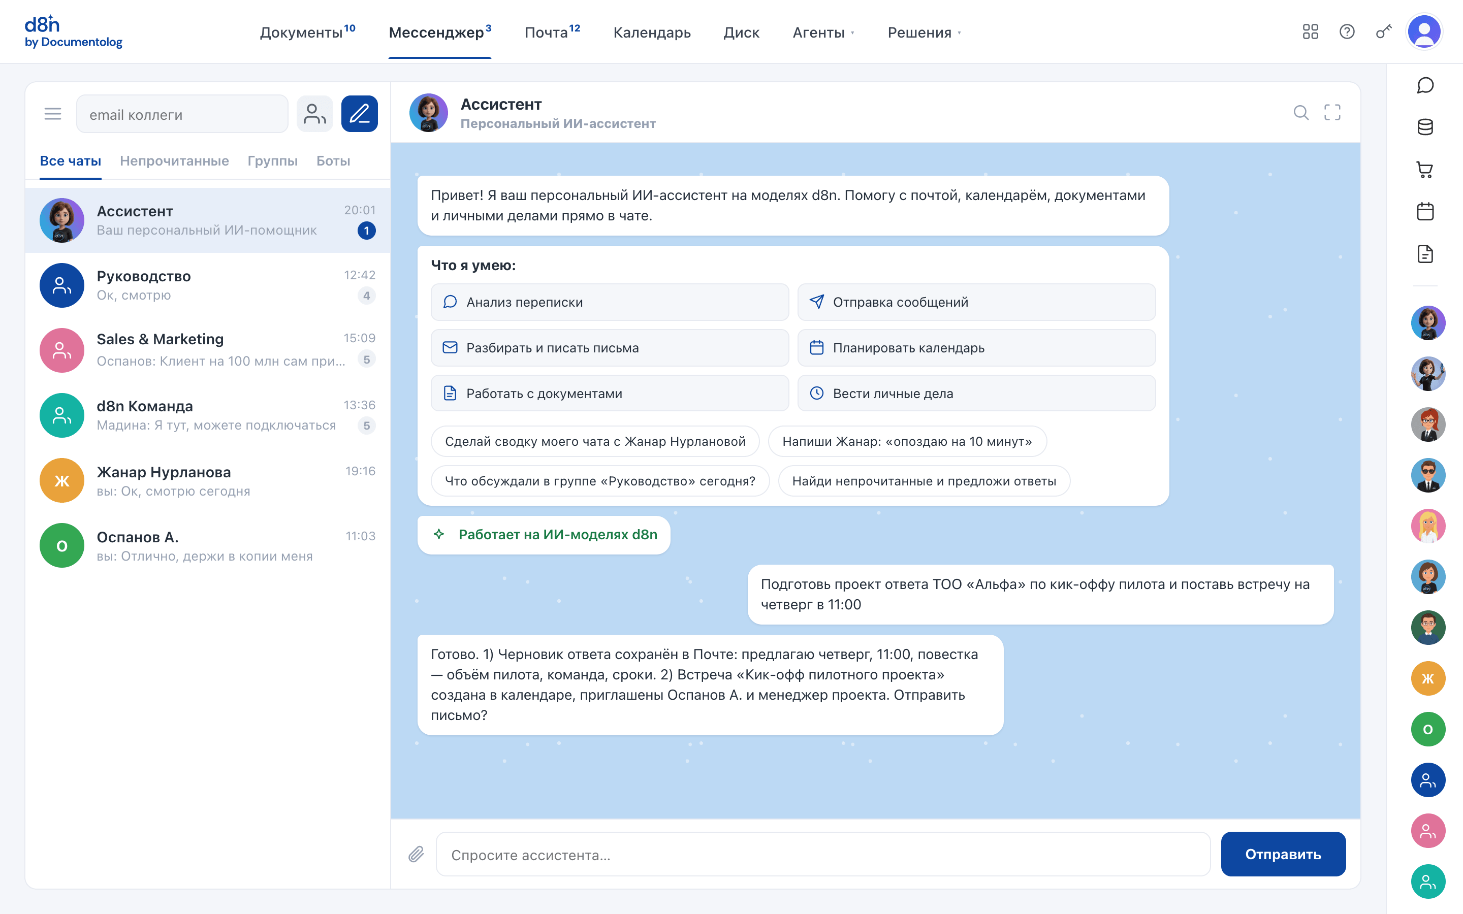Choose Планировать календарь capability

[x=976, y=348]
